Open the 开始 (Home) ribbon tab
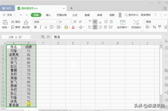Screen dimensions: 168x111 (x=36, y=15)
